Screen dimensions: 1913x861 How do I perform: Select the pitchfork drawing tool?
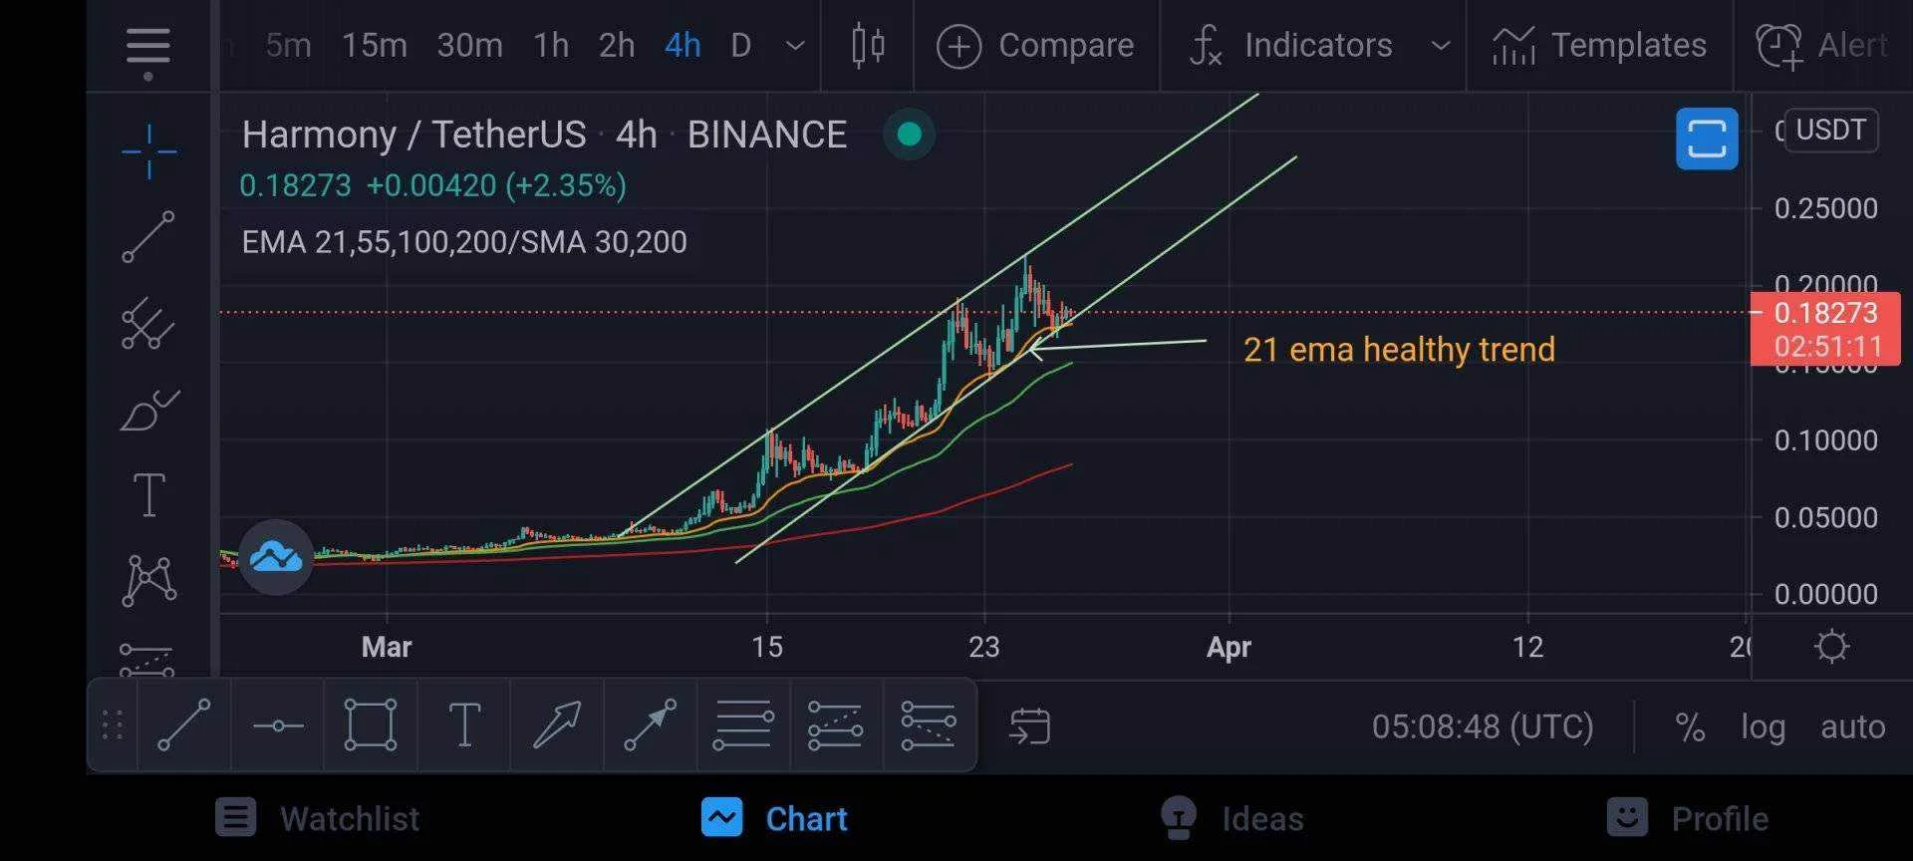click(148, 323)
